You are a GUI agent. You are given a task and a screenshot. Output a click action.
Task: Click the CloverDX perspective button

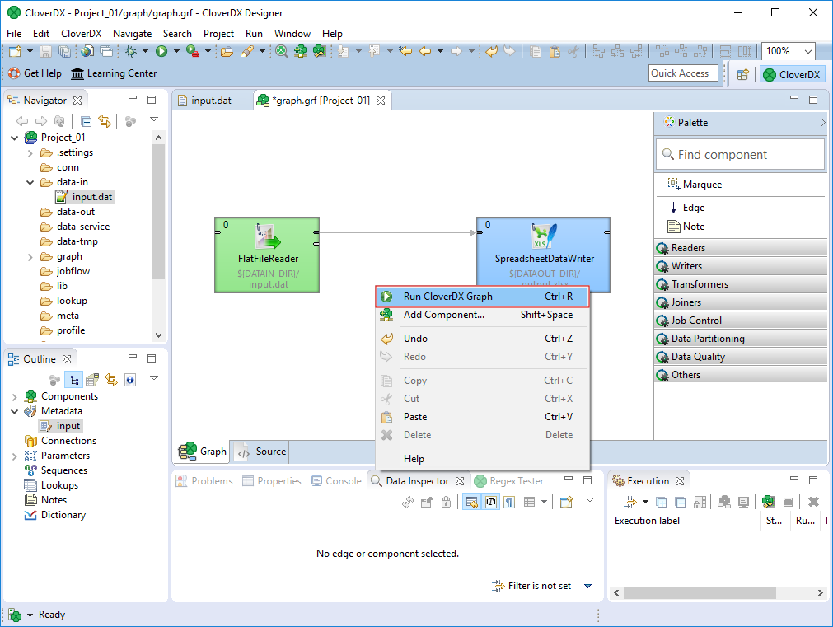tap(791, 74)
